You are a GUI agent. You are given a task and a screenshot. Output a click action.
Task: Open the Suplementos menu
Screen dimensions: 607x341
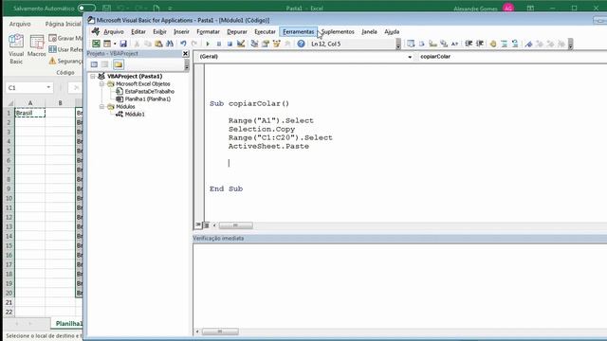click(x=338, y=31)
